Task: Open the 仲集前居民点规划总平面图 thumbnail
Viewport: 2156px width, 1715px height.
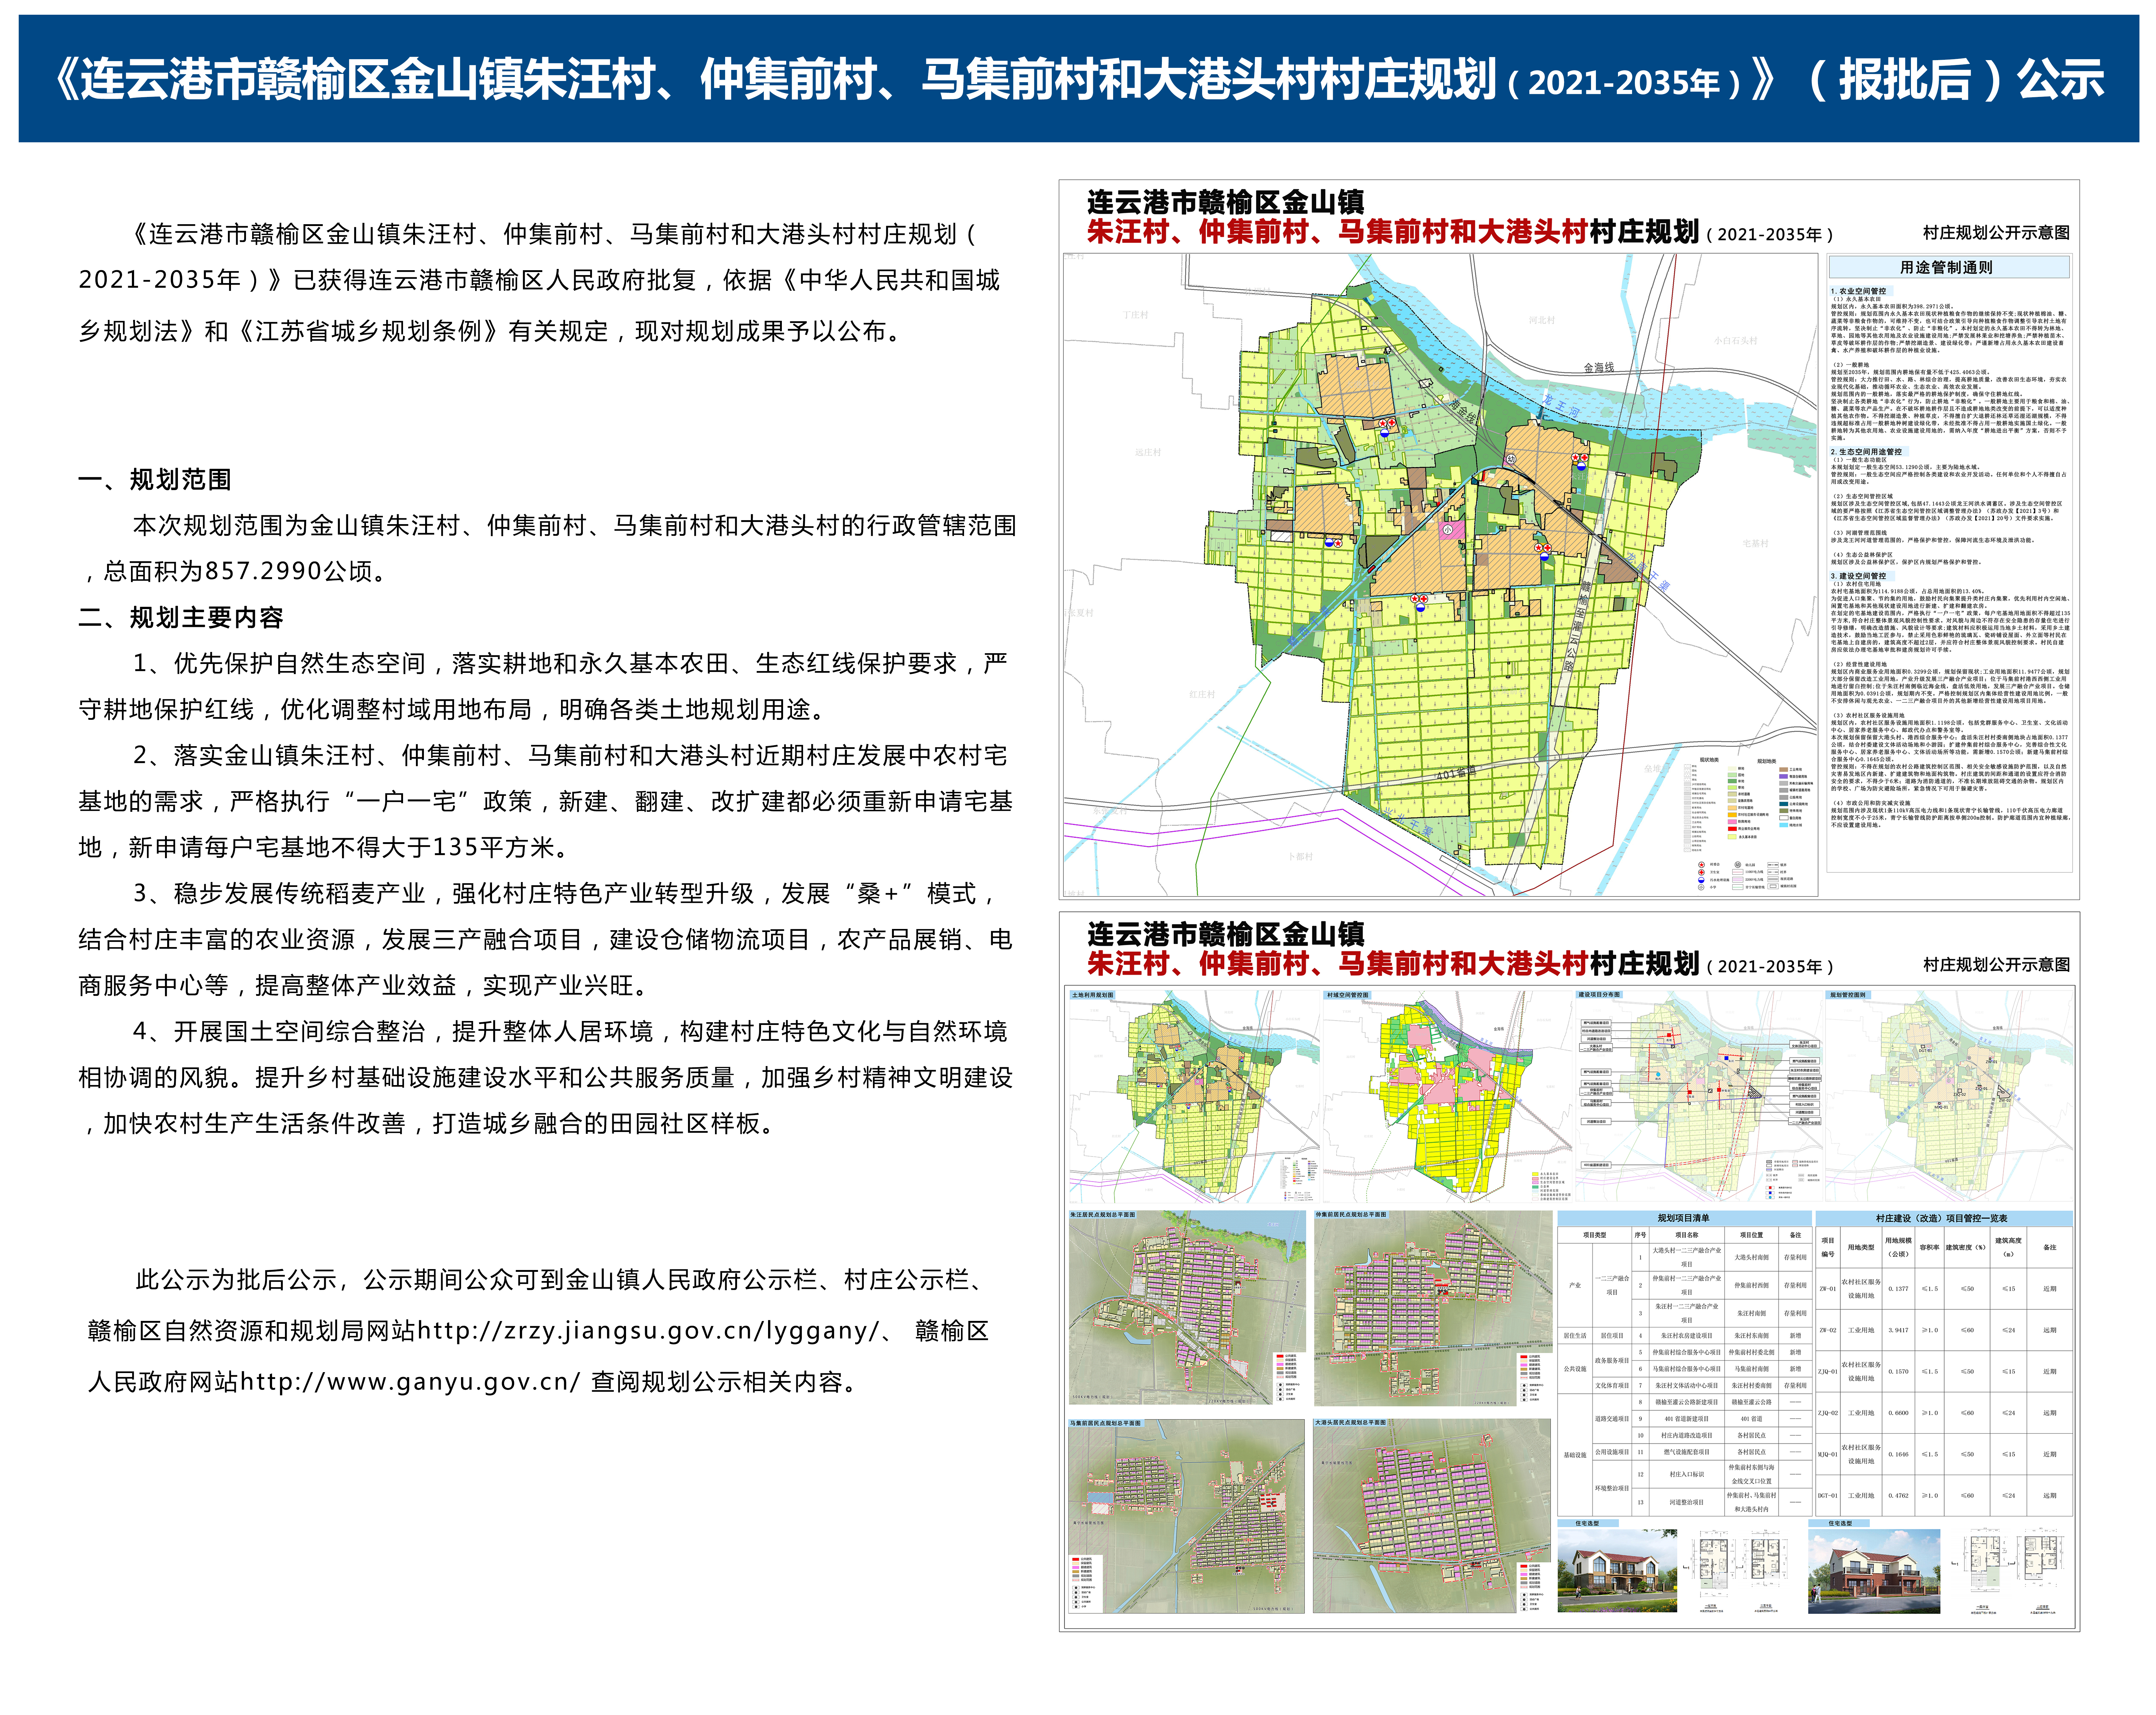Action: [1433, 1308]
